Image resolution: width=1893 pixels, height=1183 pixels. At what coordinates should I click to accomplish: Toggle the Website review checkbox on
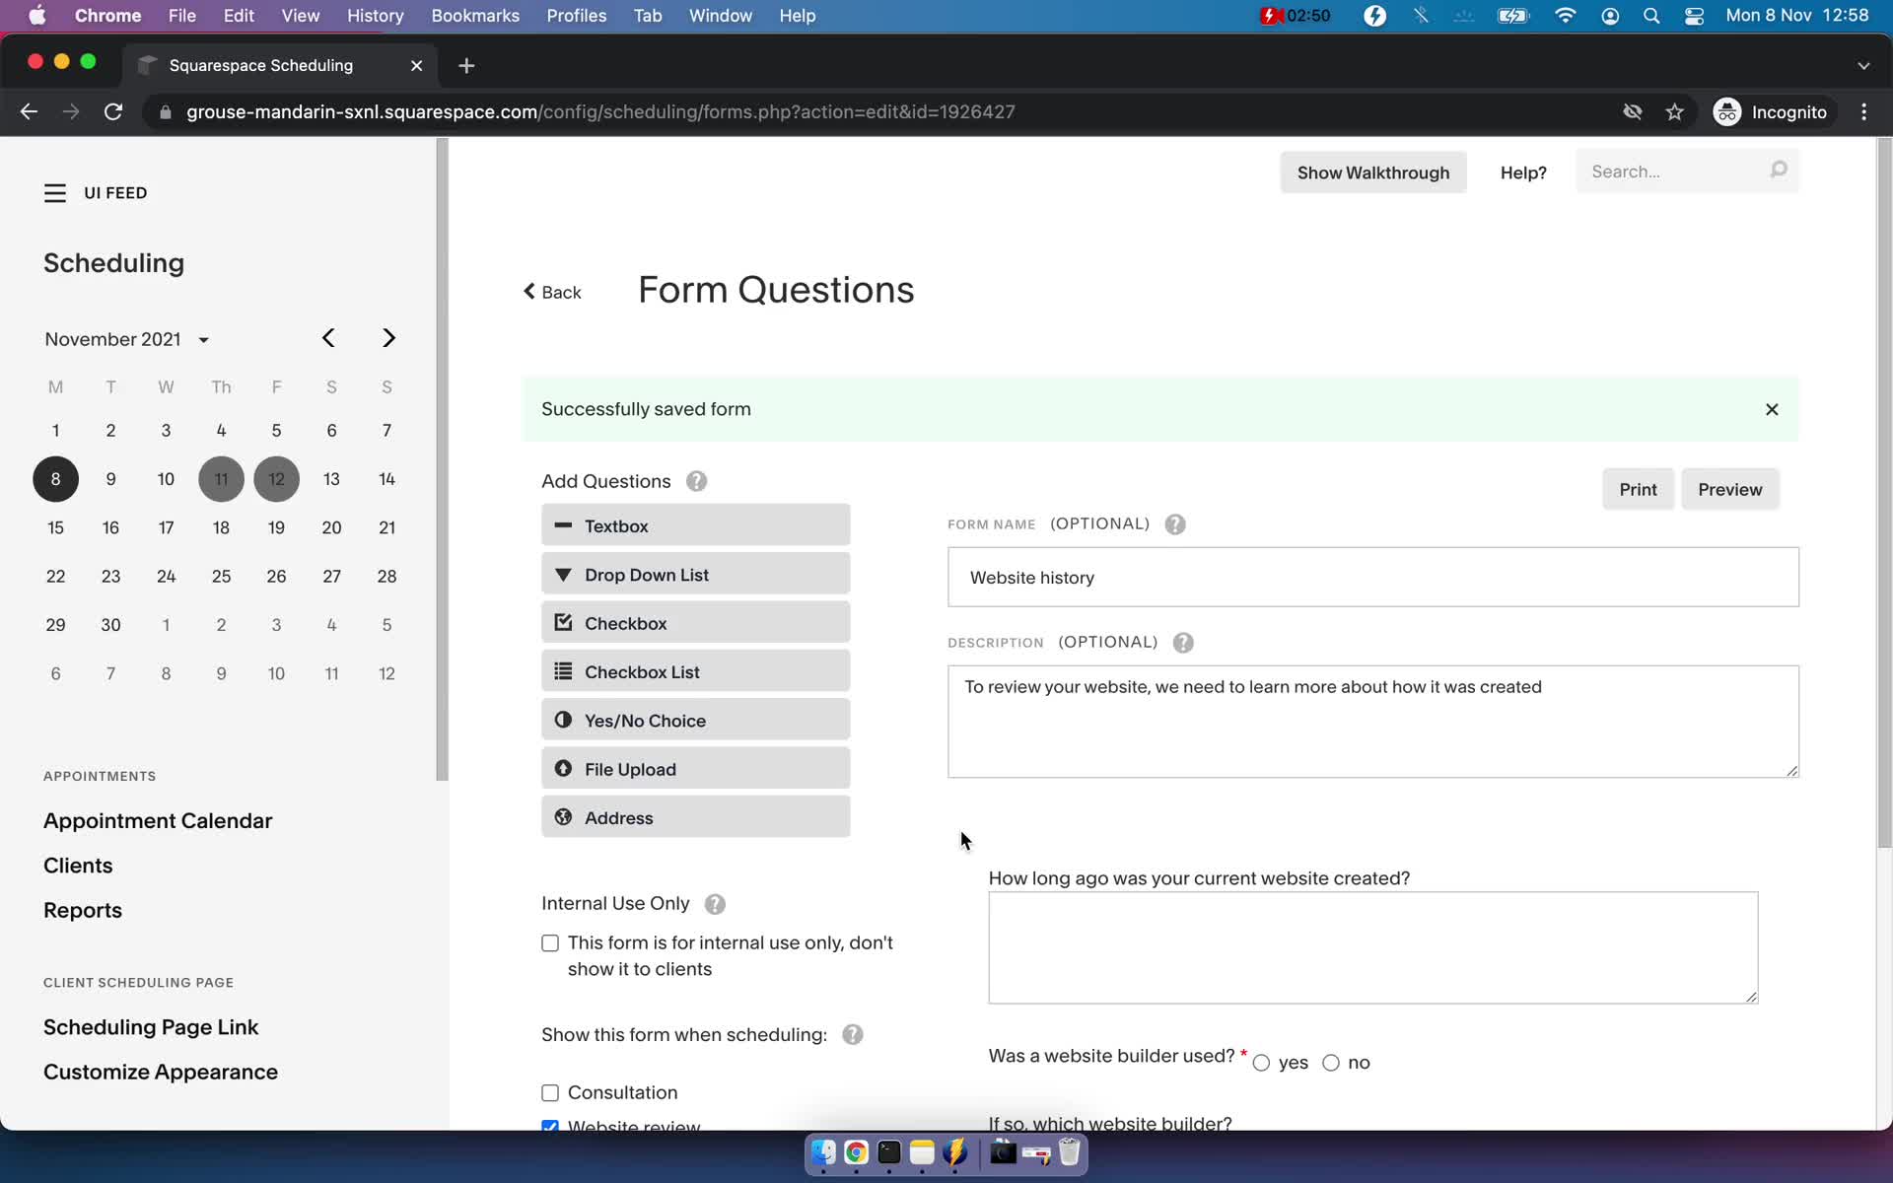pyautogui.click(x=549, y=1125)
